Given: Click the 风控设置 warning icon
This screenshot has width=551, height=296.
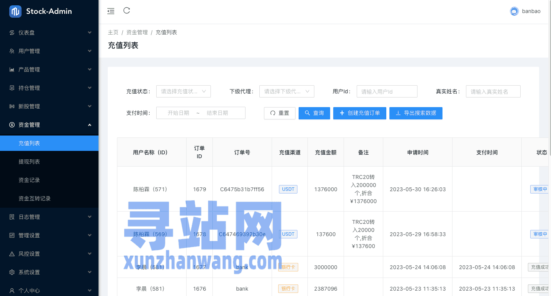Looking at the screenshot, I should click(x=12, y=254).
